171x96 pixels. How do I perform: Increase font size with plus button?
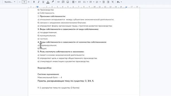coord(29,2)
